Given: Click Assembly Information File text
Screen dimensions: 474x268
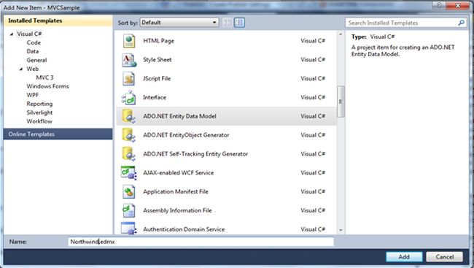Looking at the screenshot, I should 177,210.
